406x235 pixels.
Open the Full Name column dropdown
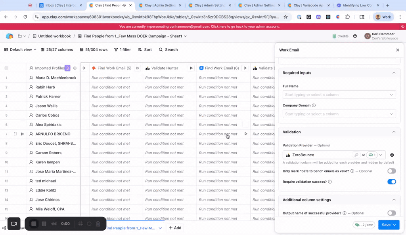339,95
